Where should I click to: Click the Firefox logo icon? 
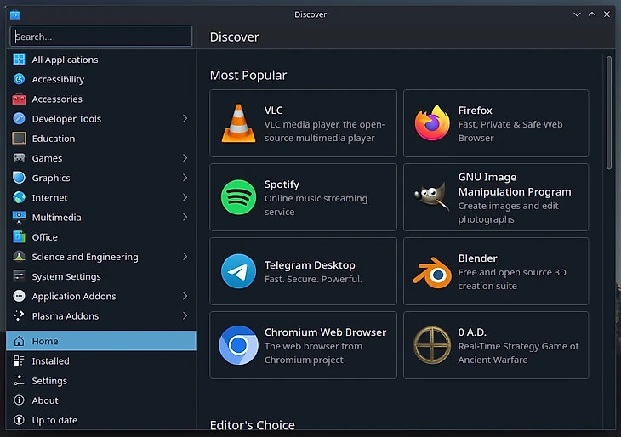432,123
